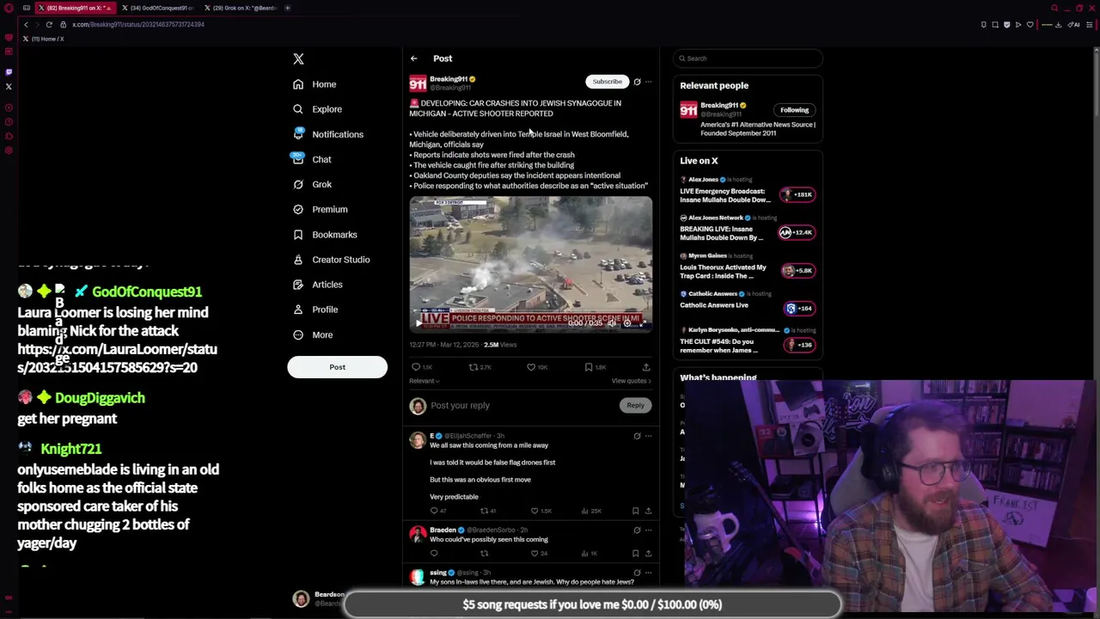Screen dimensions: 1100x619
Task: Expand the More menu in the sidebar
Action: point(313,334)
